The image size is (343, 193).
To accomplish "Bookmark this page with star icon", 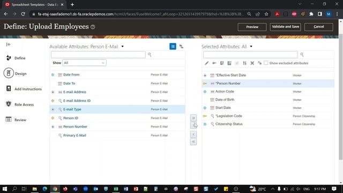I will [x=266, y=14].
